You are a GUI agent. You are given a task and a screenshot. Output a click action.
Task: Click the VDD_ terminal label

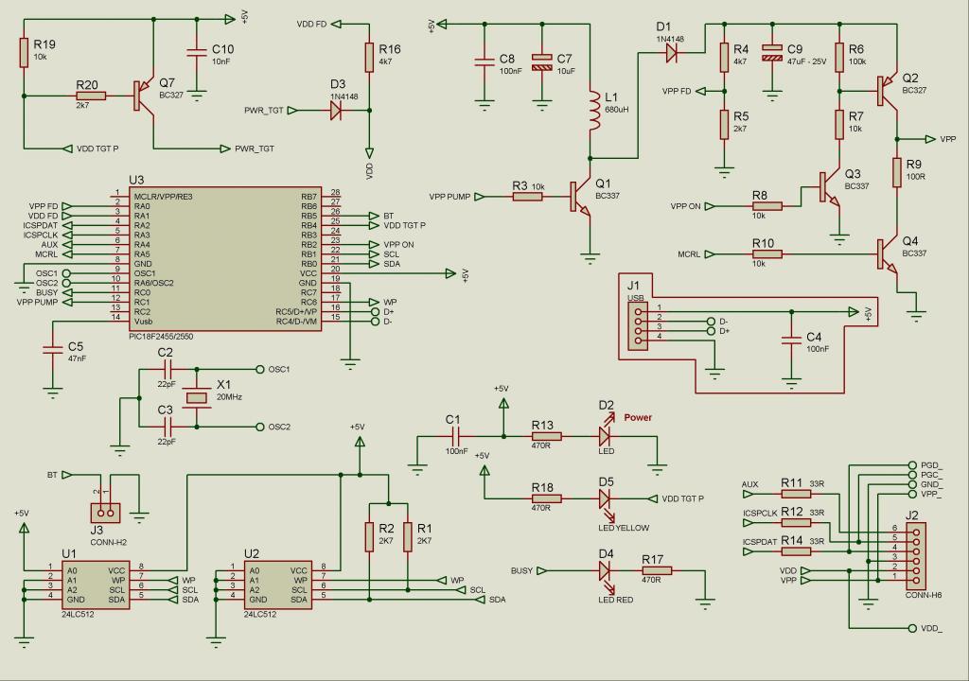932,628
